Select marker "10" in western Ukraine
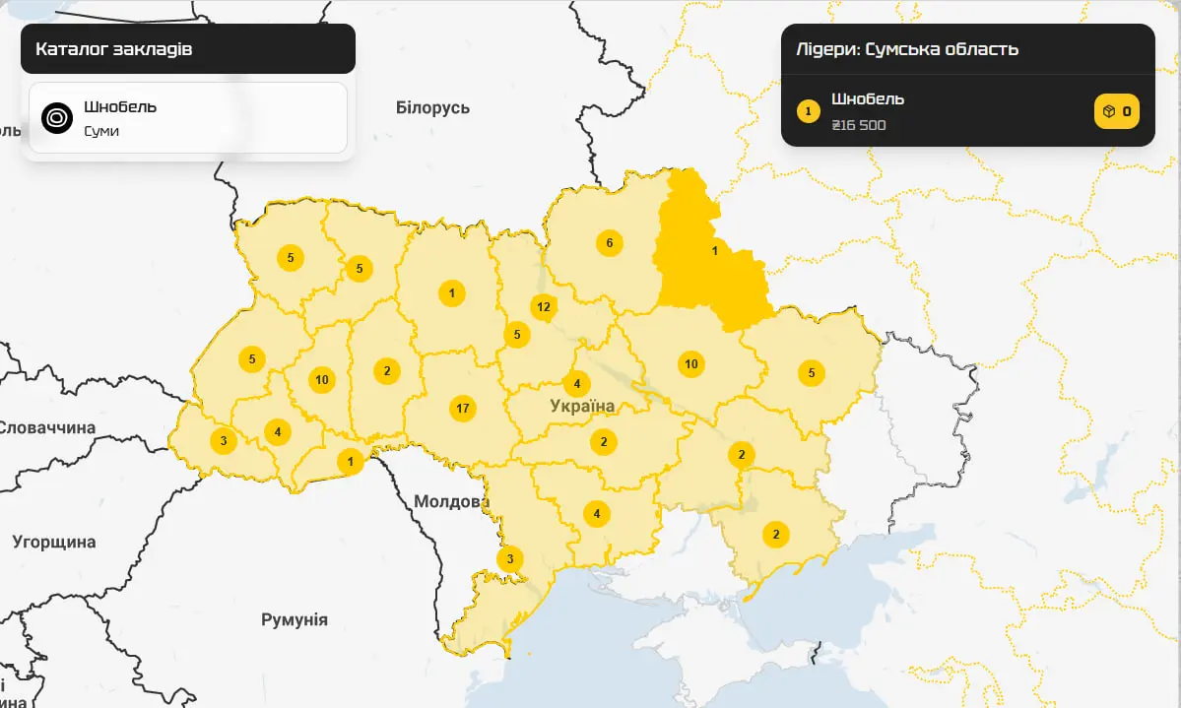This screenshot has height=708, width=1181. click(321, 378)
